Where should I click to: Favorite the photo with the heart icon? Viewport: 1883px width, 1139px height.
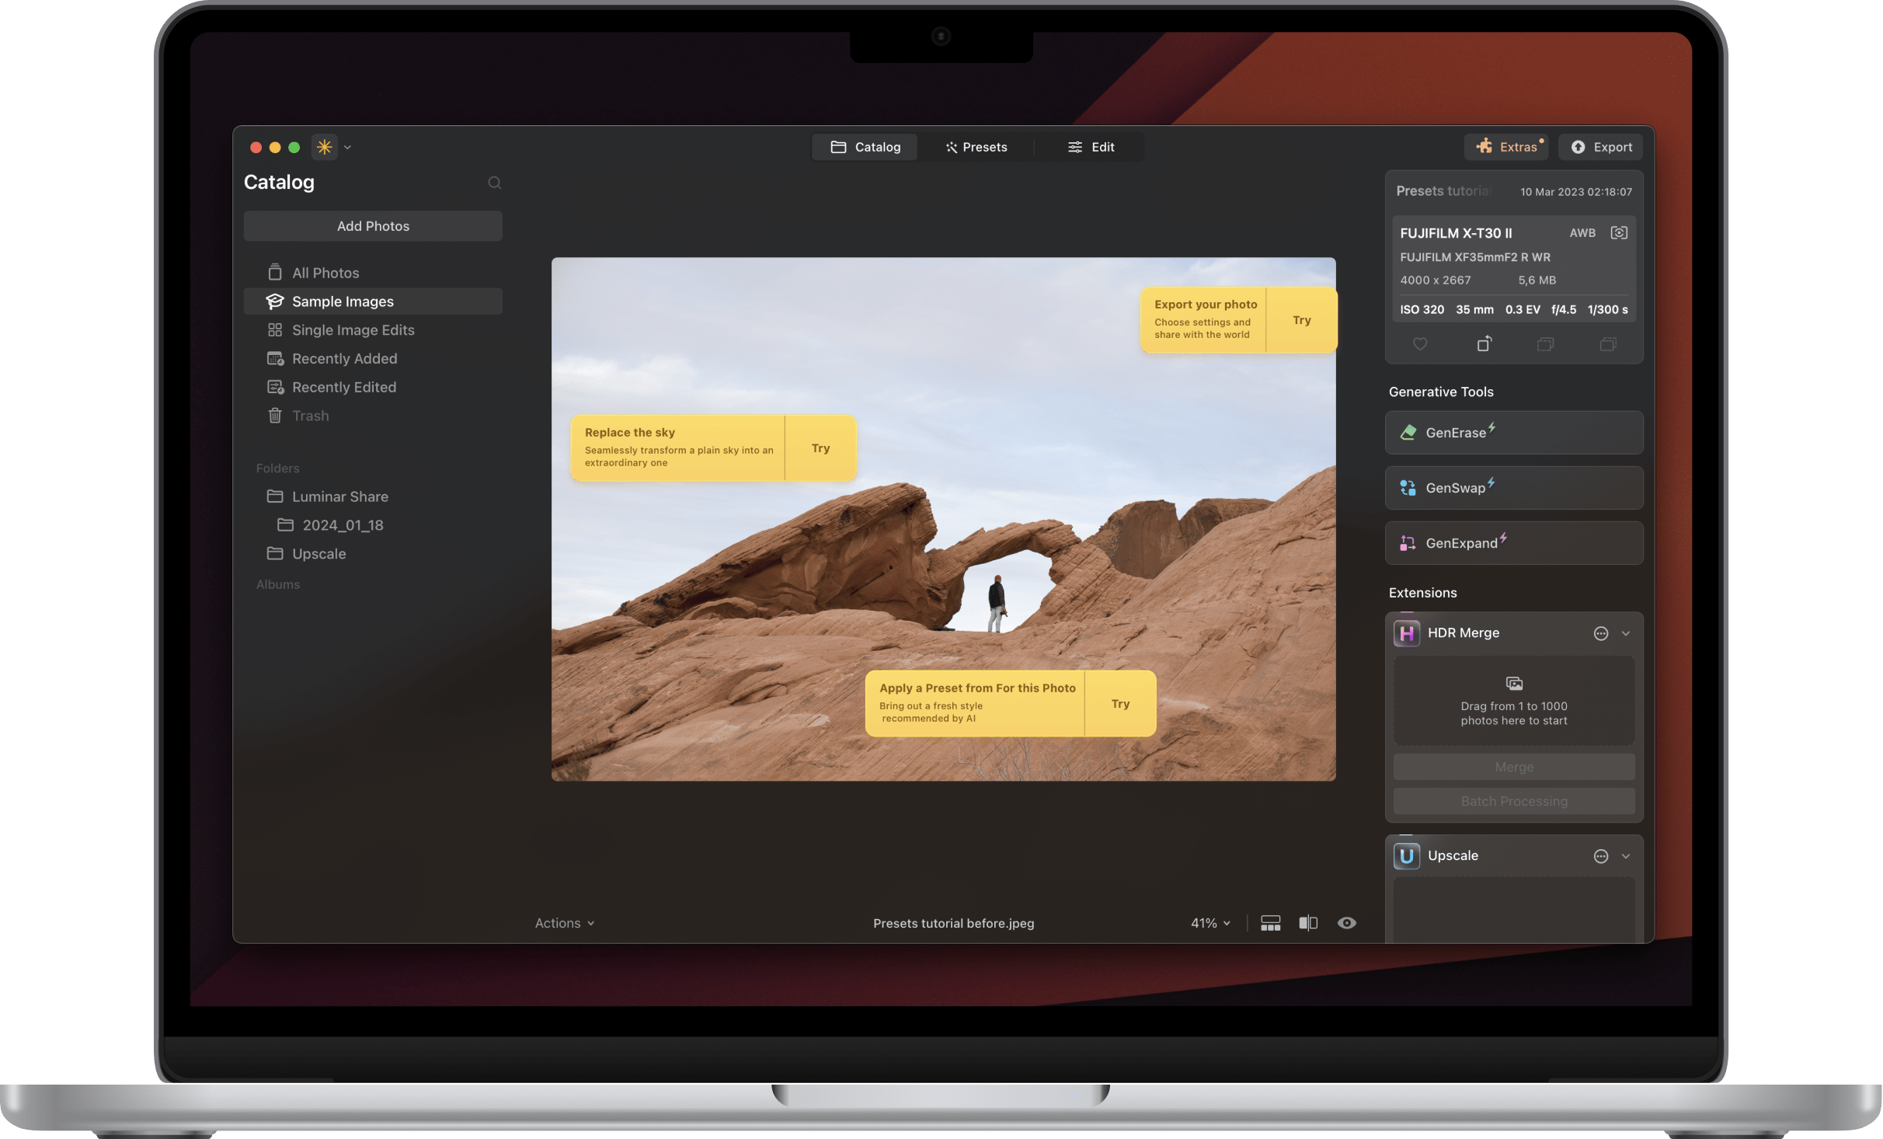[1420, 343]
